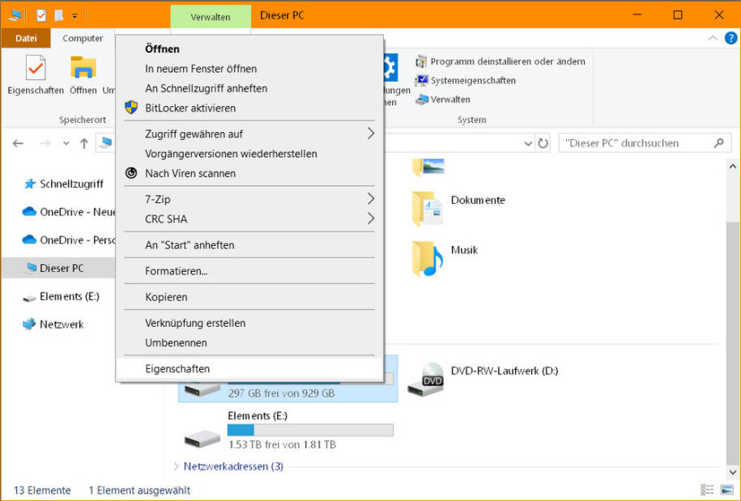Collapse the ribbon with the chevron

713,38
